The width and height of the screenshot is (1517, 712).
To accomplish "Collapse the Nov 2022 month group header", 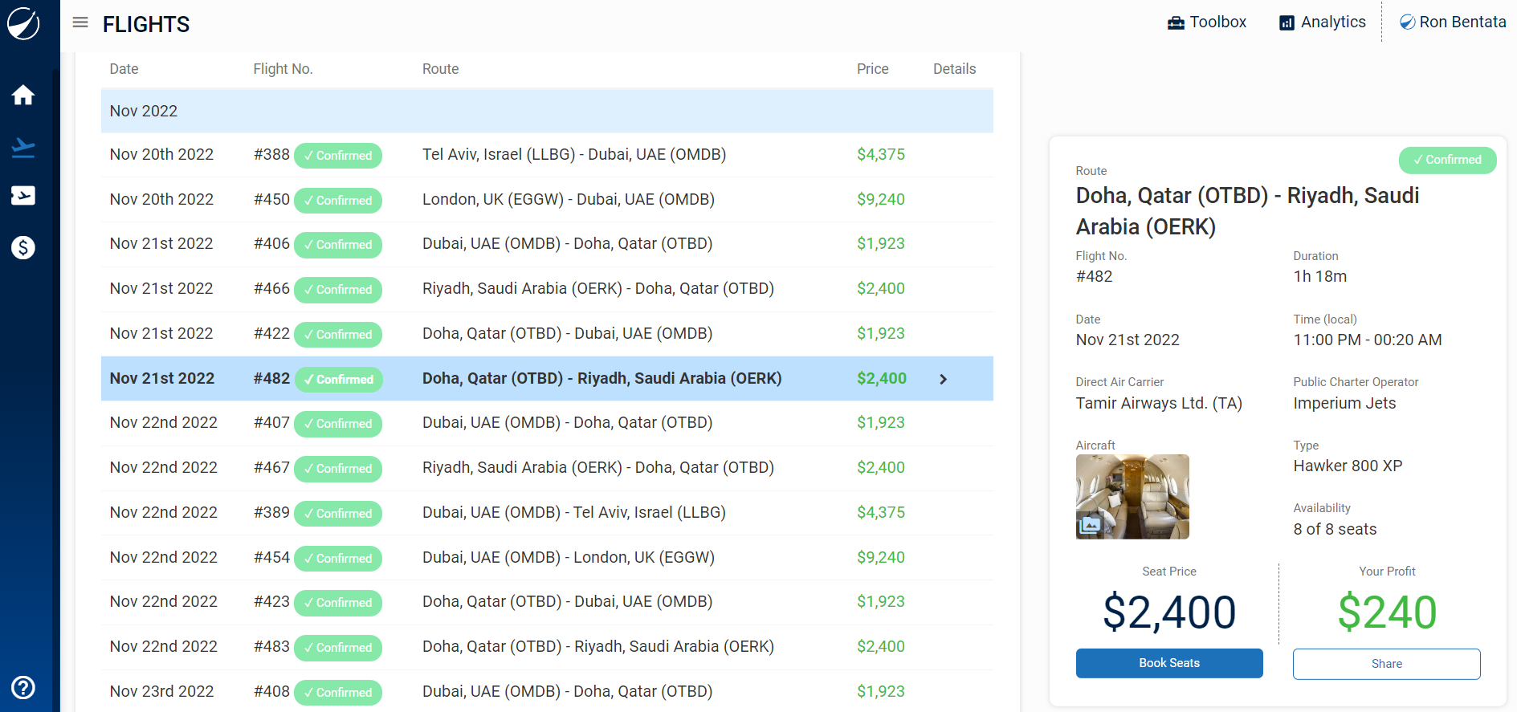I will (547, 111).
